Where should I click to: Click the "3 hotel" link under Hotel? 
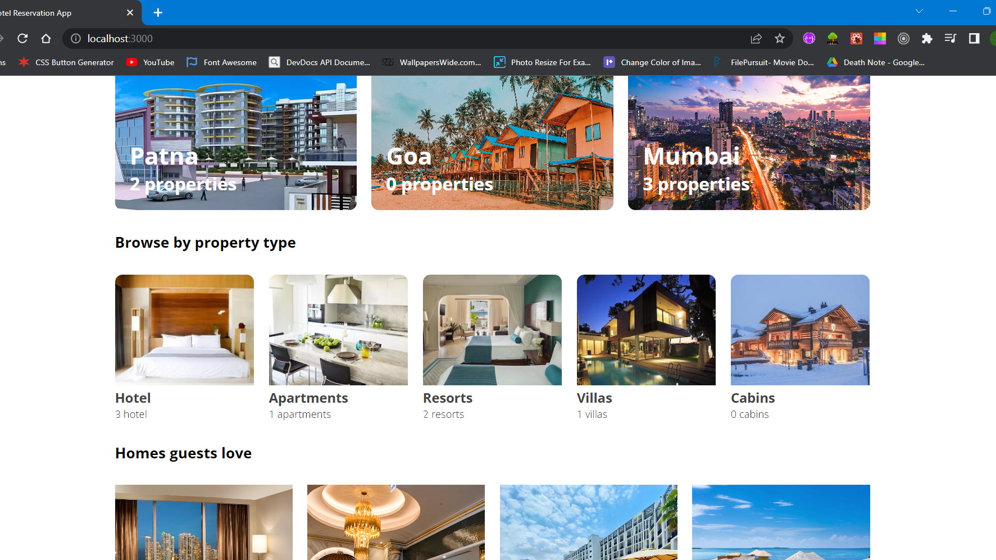point(131,414)
